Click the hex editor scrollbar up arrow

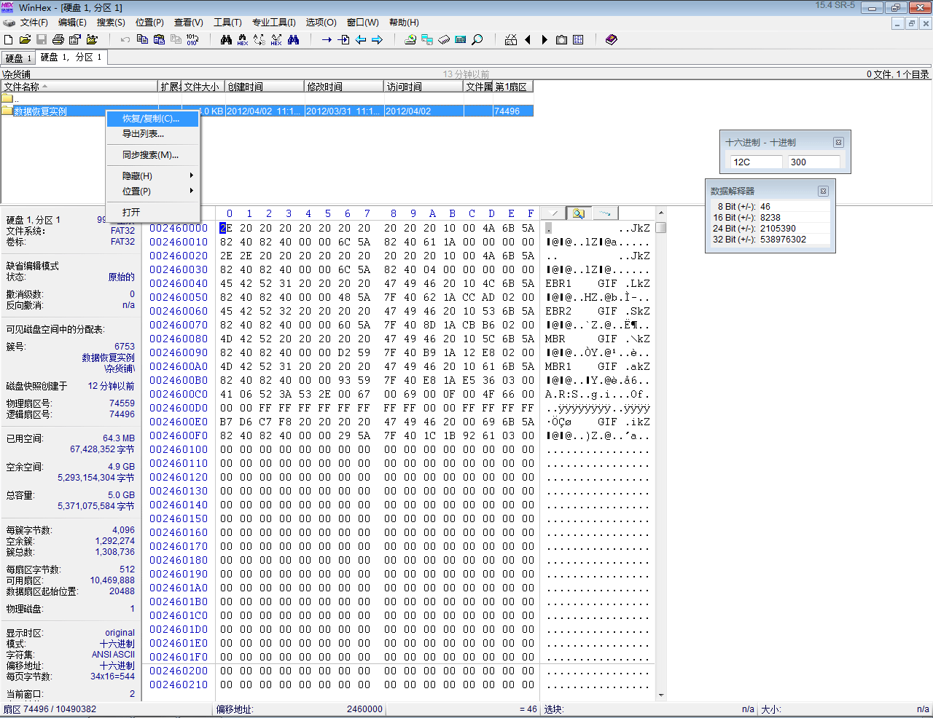tap(661, 213)
